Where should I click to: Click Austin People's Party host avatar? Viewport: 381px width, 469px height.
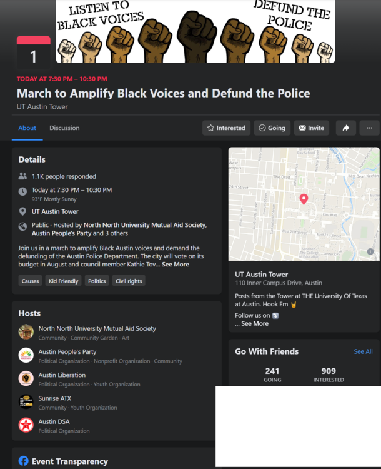pos(26,355)
